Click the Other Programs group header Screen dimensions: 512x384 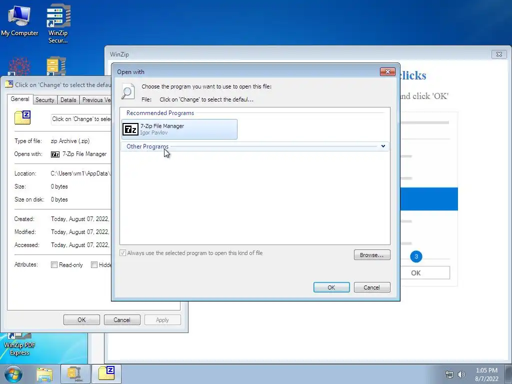254,146
